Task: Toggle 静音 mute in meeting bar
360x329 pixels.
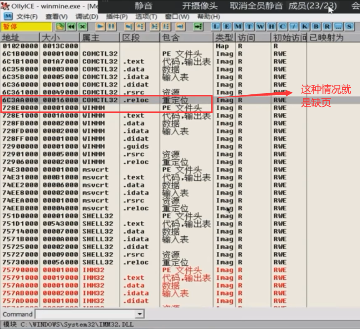Action: (x=143, y=6)
